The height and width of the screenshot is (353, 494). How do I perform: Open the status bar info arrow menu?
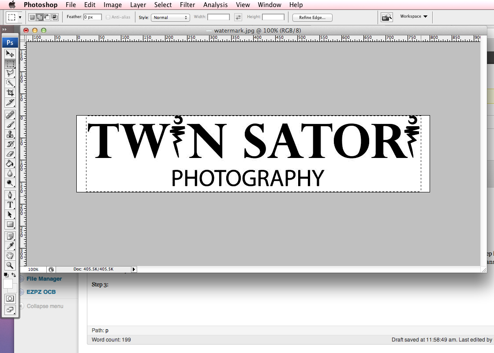pos(134,269)
